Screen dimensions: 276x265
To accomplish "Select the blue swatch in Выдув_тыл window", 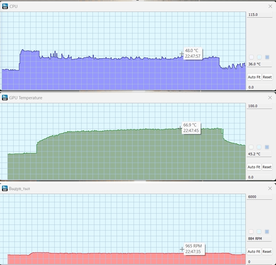I will click(267, 232).
